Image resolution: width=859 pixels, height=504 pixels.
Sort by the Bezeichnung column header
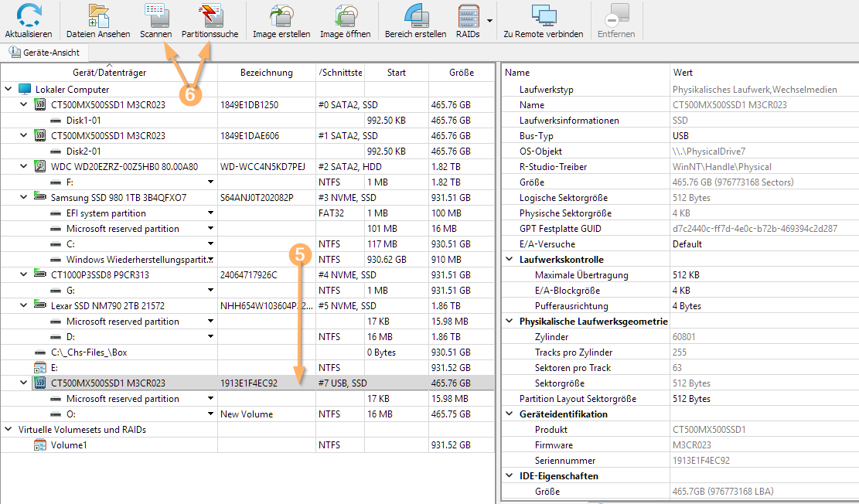(267, 73)
